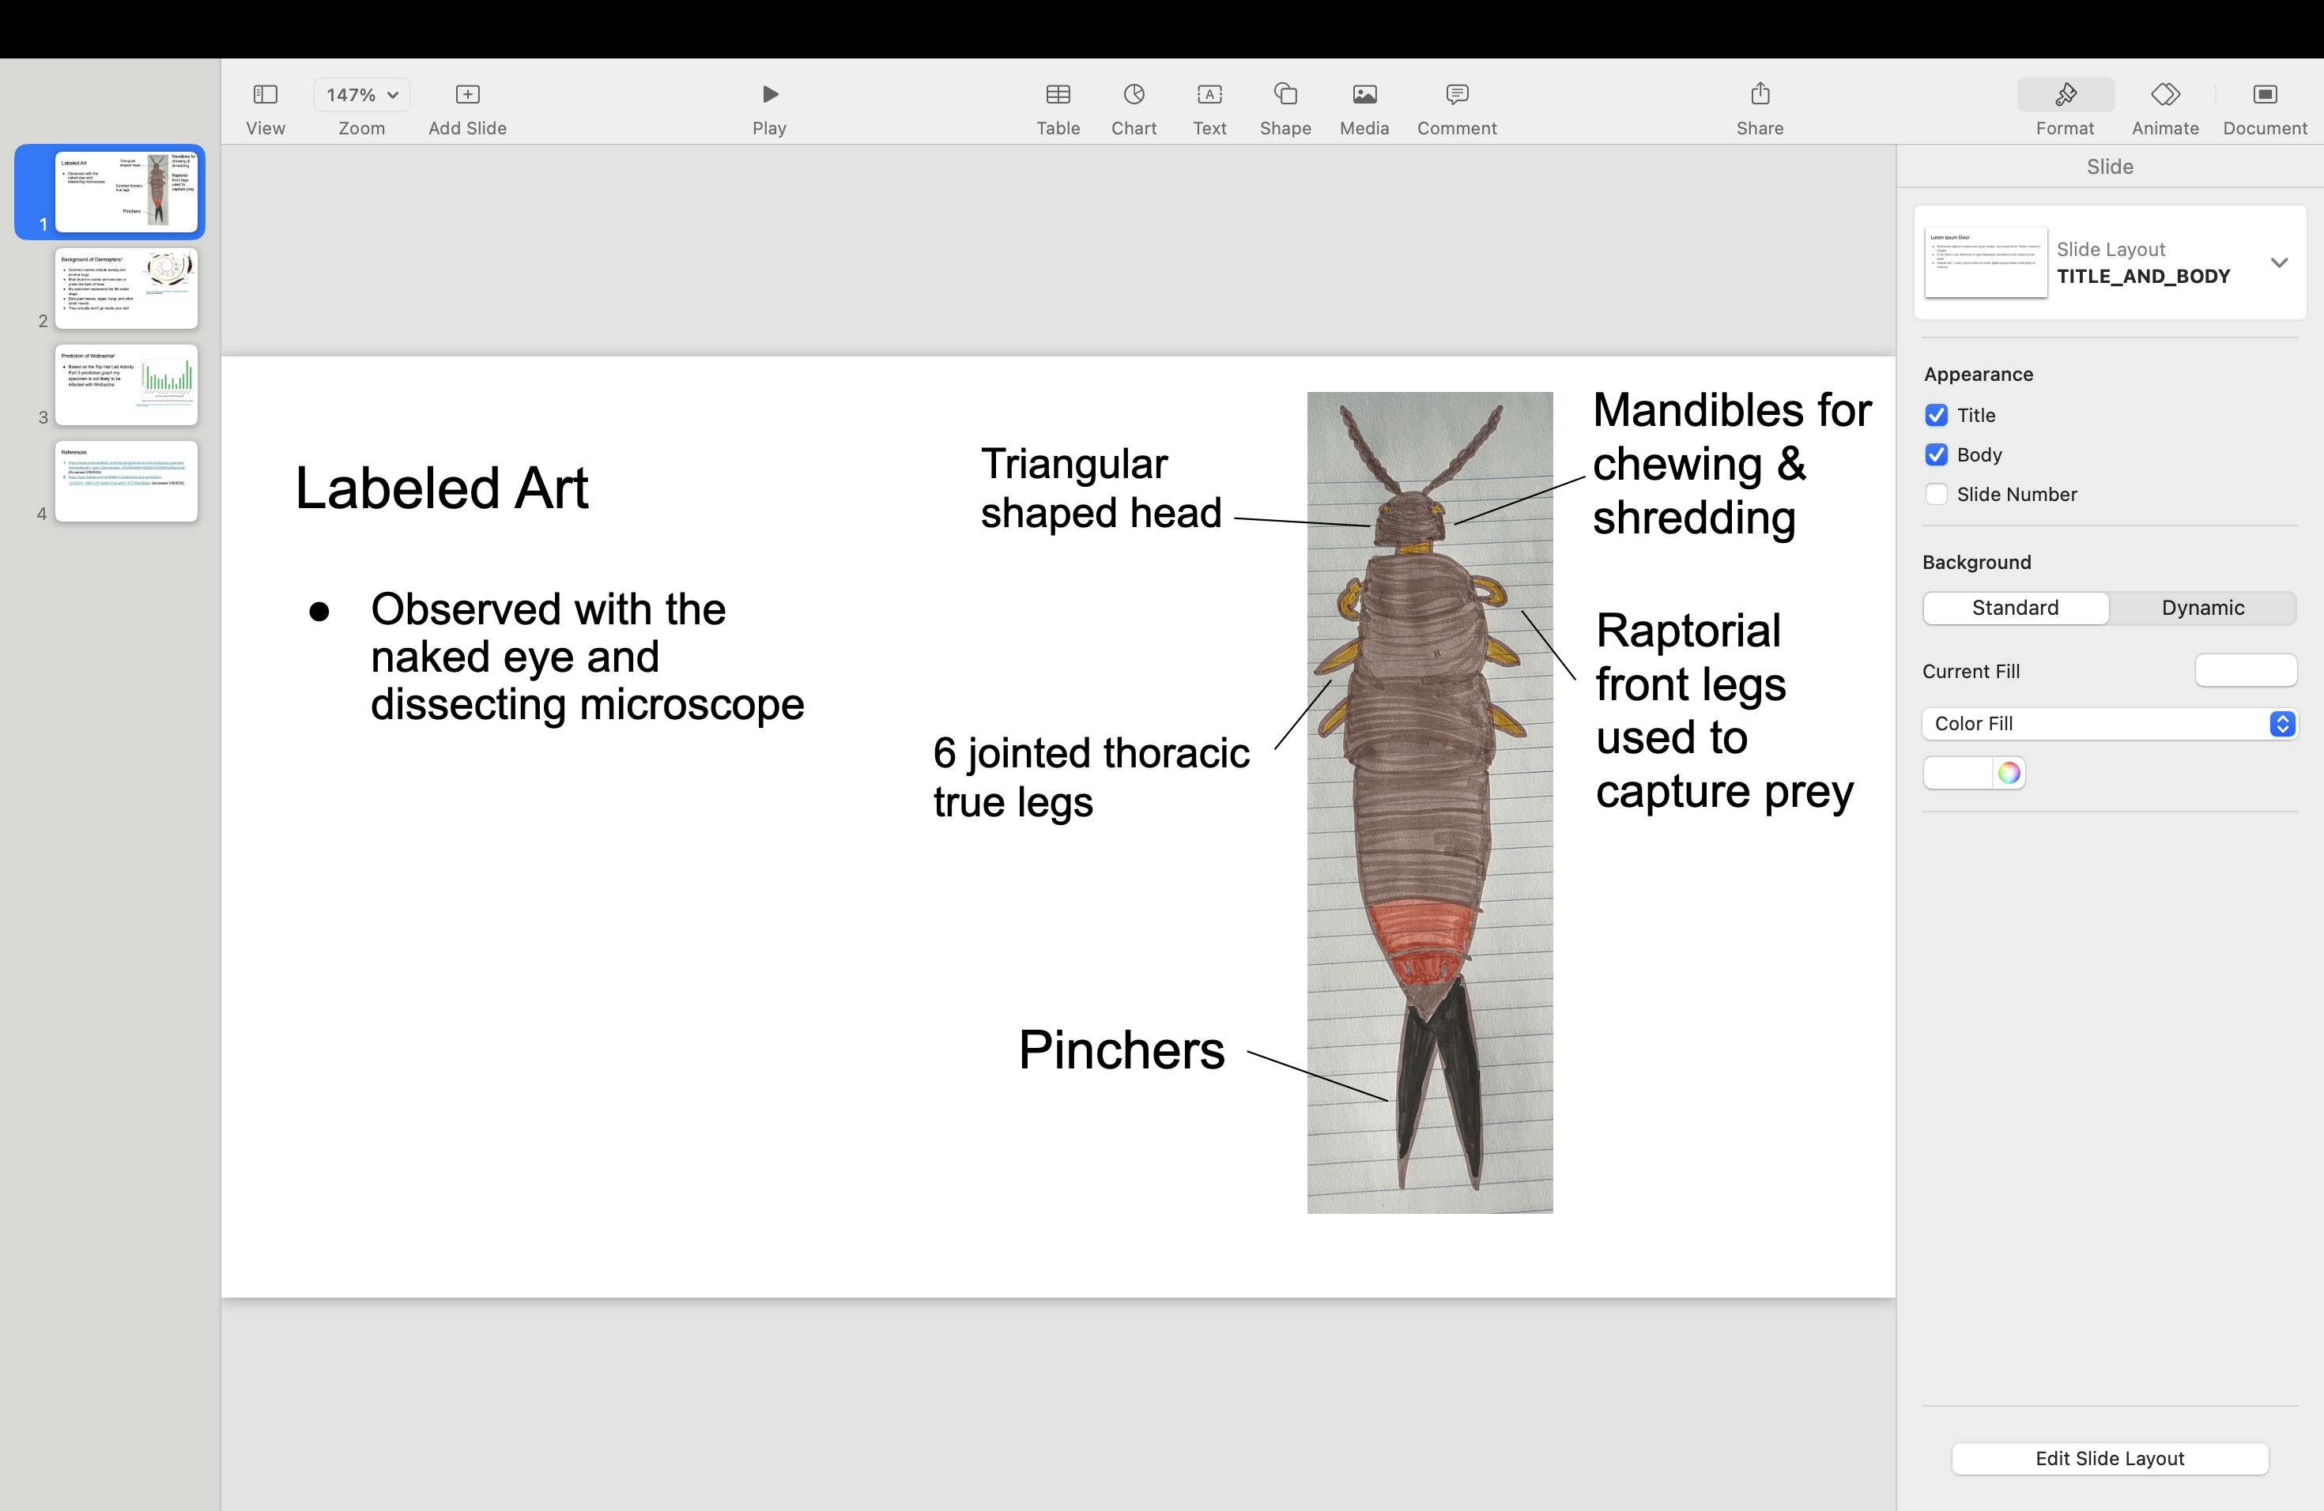
Task: Open the Color Fill type dropdown
Action: coord(2108,723)
